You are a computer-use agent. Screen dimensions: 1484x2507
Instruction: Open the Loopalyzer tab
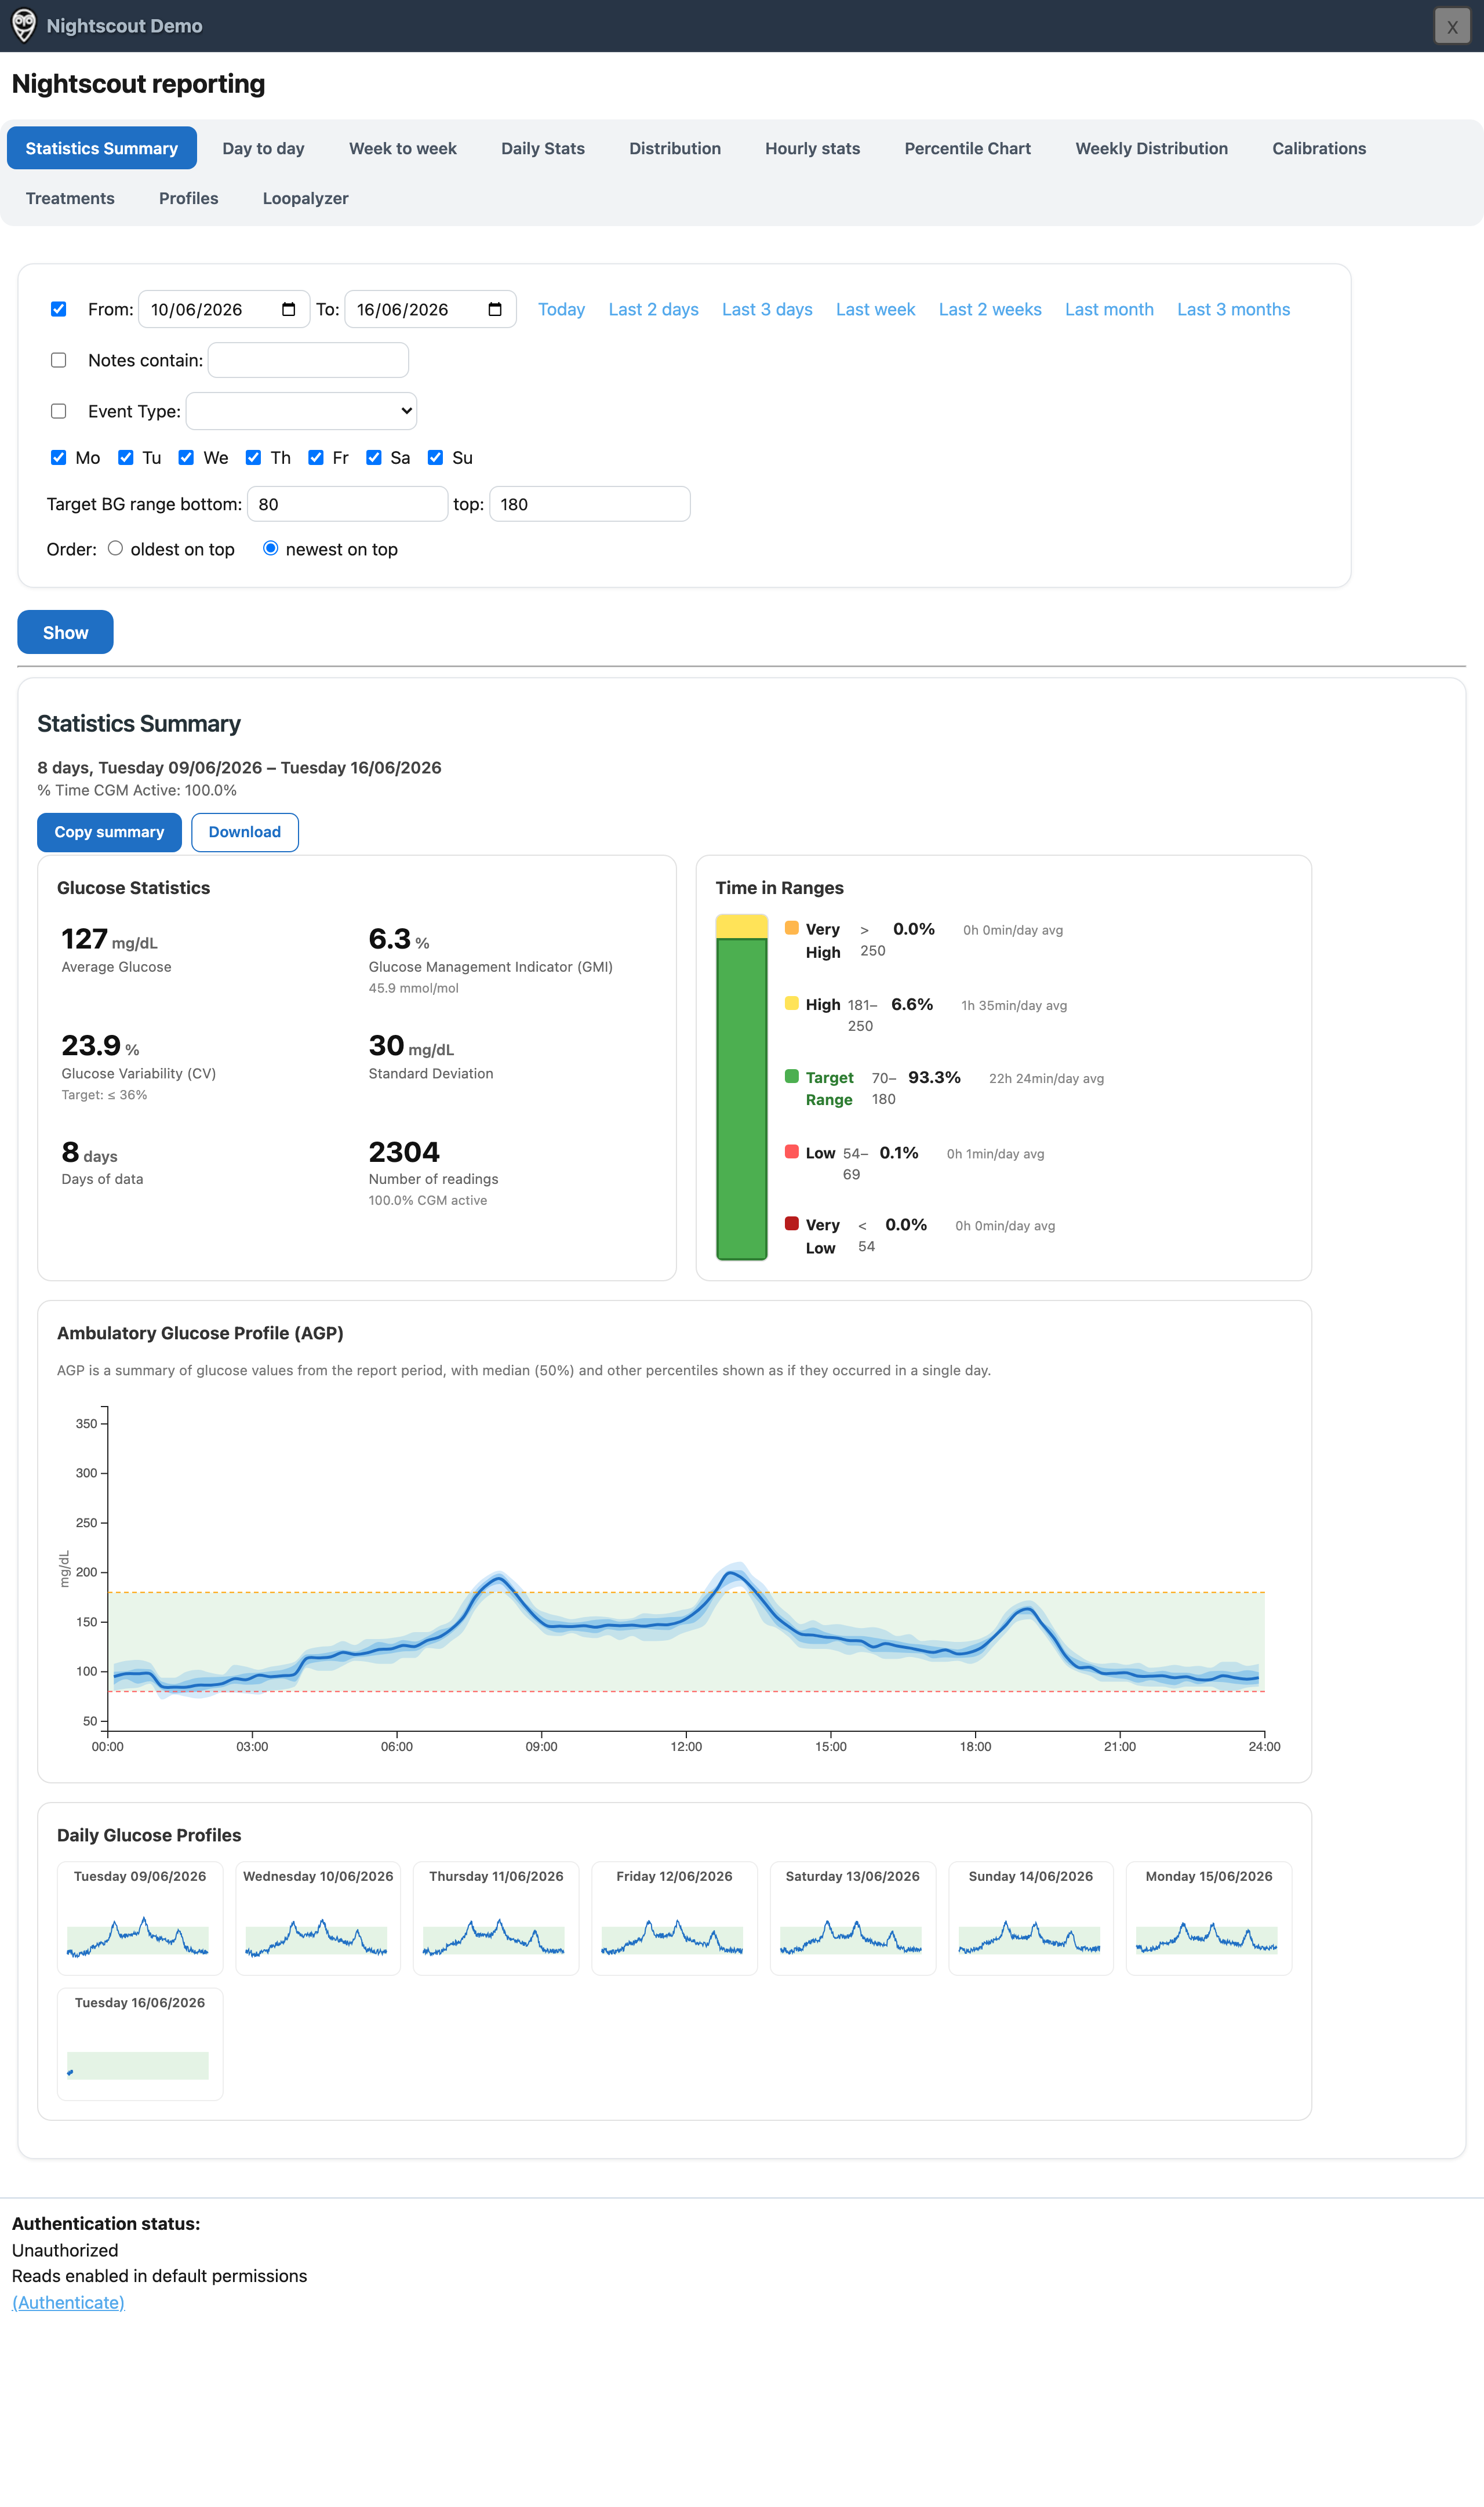(305, 198)
